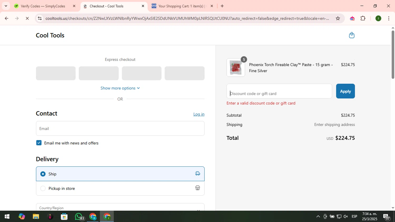The width and height of the screenshot is (395, 222).
Task: Switch to Verify Codes — SimplyCodes tab
Action: point(43,6)
